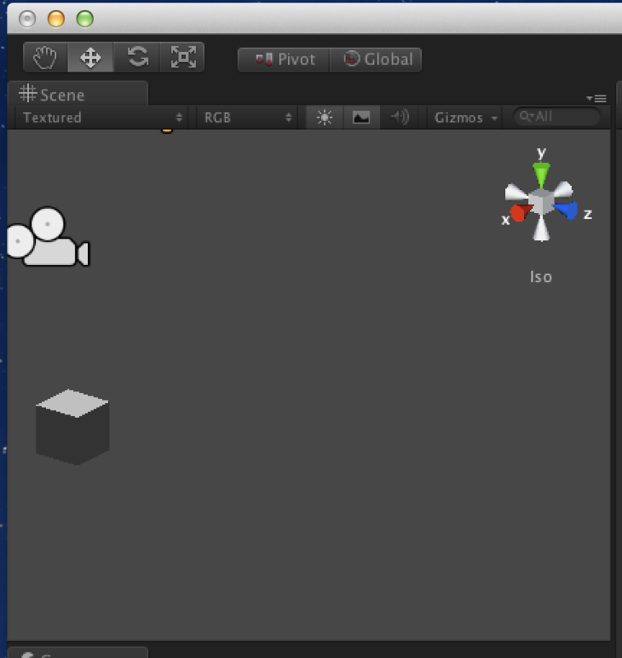Image resolution: width=622 pixels, height=658 pixels.
Task: Click the scene search field
Action: 557,116
